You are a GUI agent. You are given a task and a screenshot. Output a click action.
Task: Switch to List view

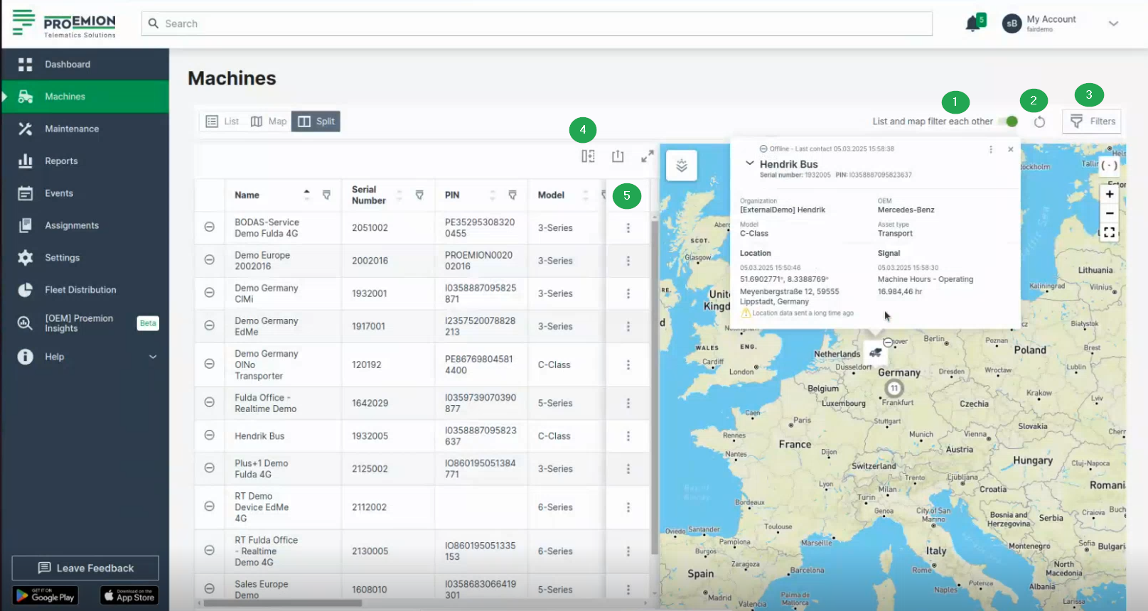222,121
